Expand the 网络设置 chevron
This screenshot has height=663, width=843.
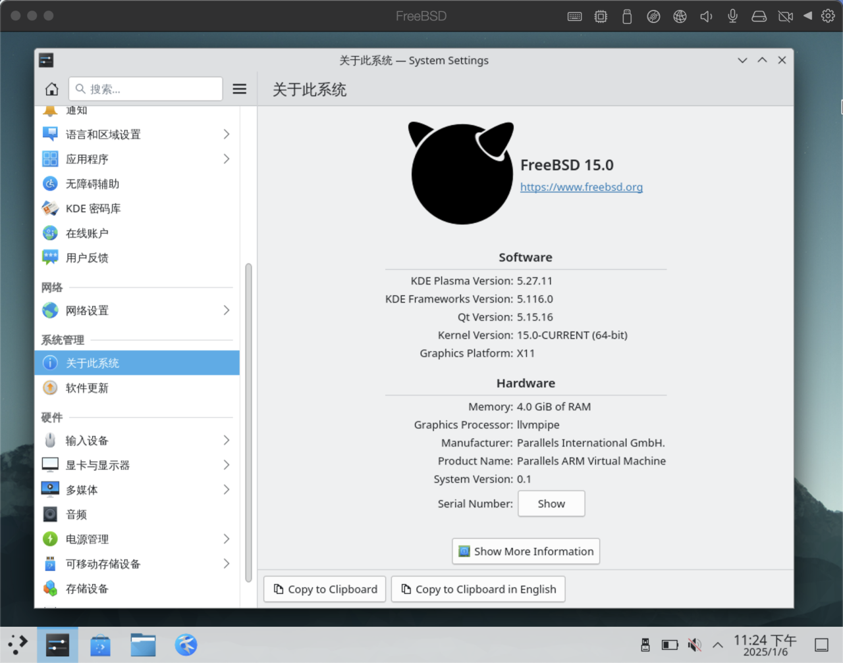coord(227,310)
